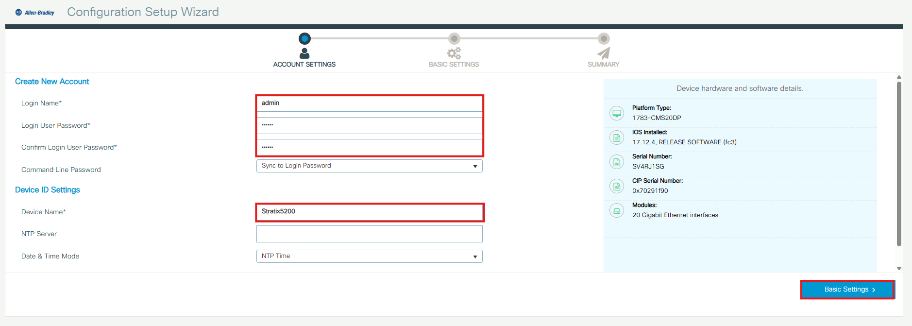Click the Modules interface icon

[617, 210]
